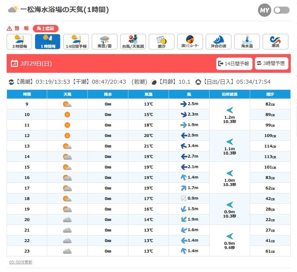The height and width of the screenshot is (272, 297).
Task: Launch the 波シミュレーター wave simulator icon
Action: pos(190,42)
